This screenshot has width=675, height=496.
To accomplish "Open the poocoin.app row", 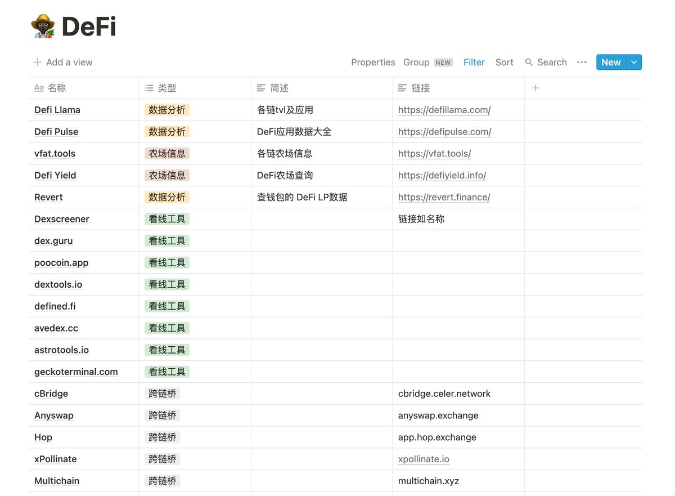I will click(61, 263).
